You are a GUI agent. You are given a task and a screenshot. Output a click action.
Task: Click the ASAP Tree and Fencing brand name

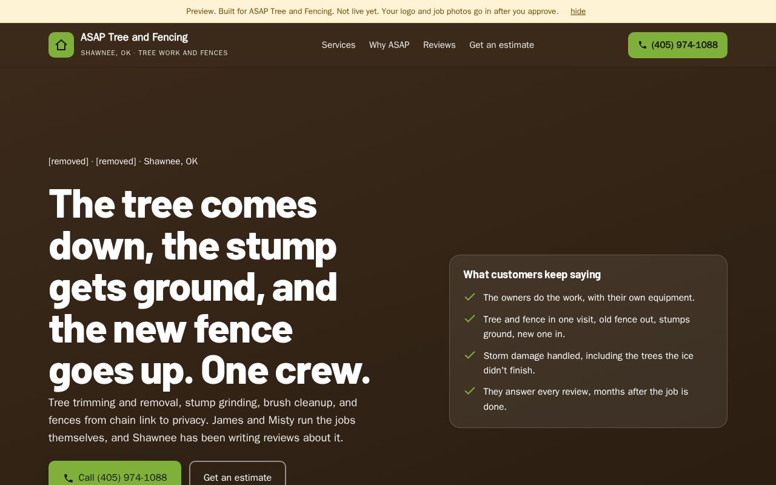pyautogui.click(x=134, y=37)
